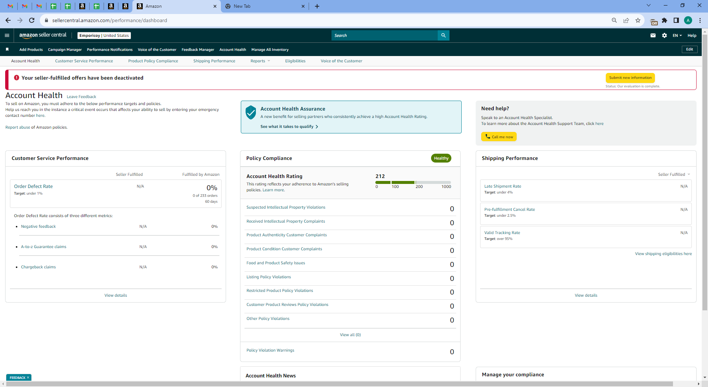The width and height of the screenshot is (708, 387).
Task: Reload the Seller Central page
Action: pos(32,20)
